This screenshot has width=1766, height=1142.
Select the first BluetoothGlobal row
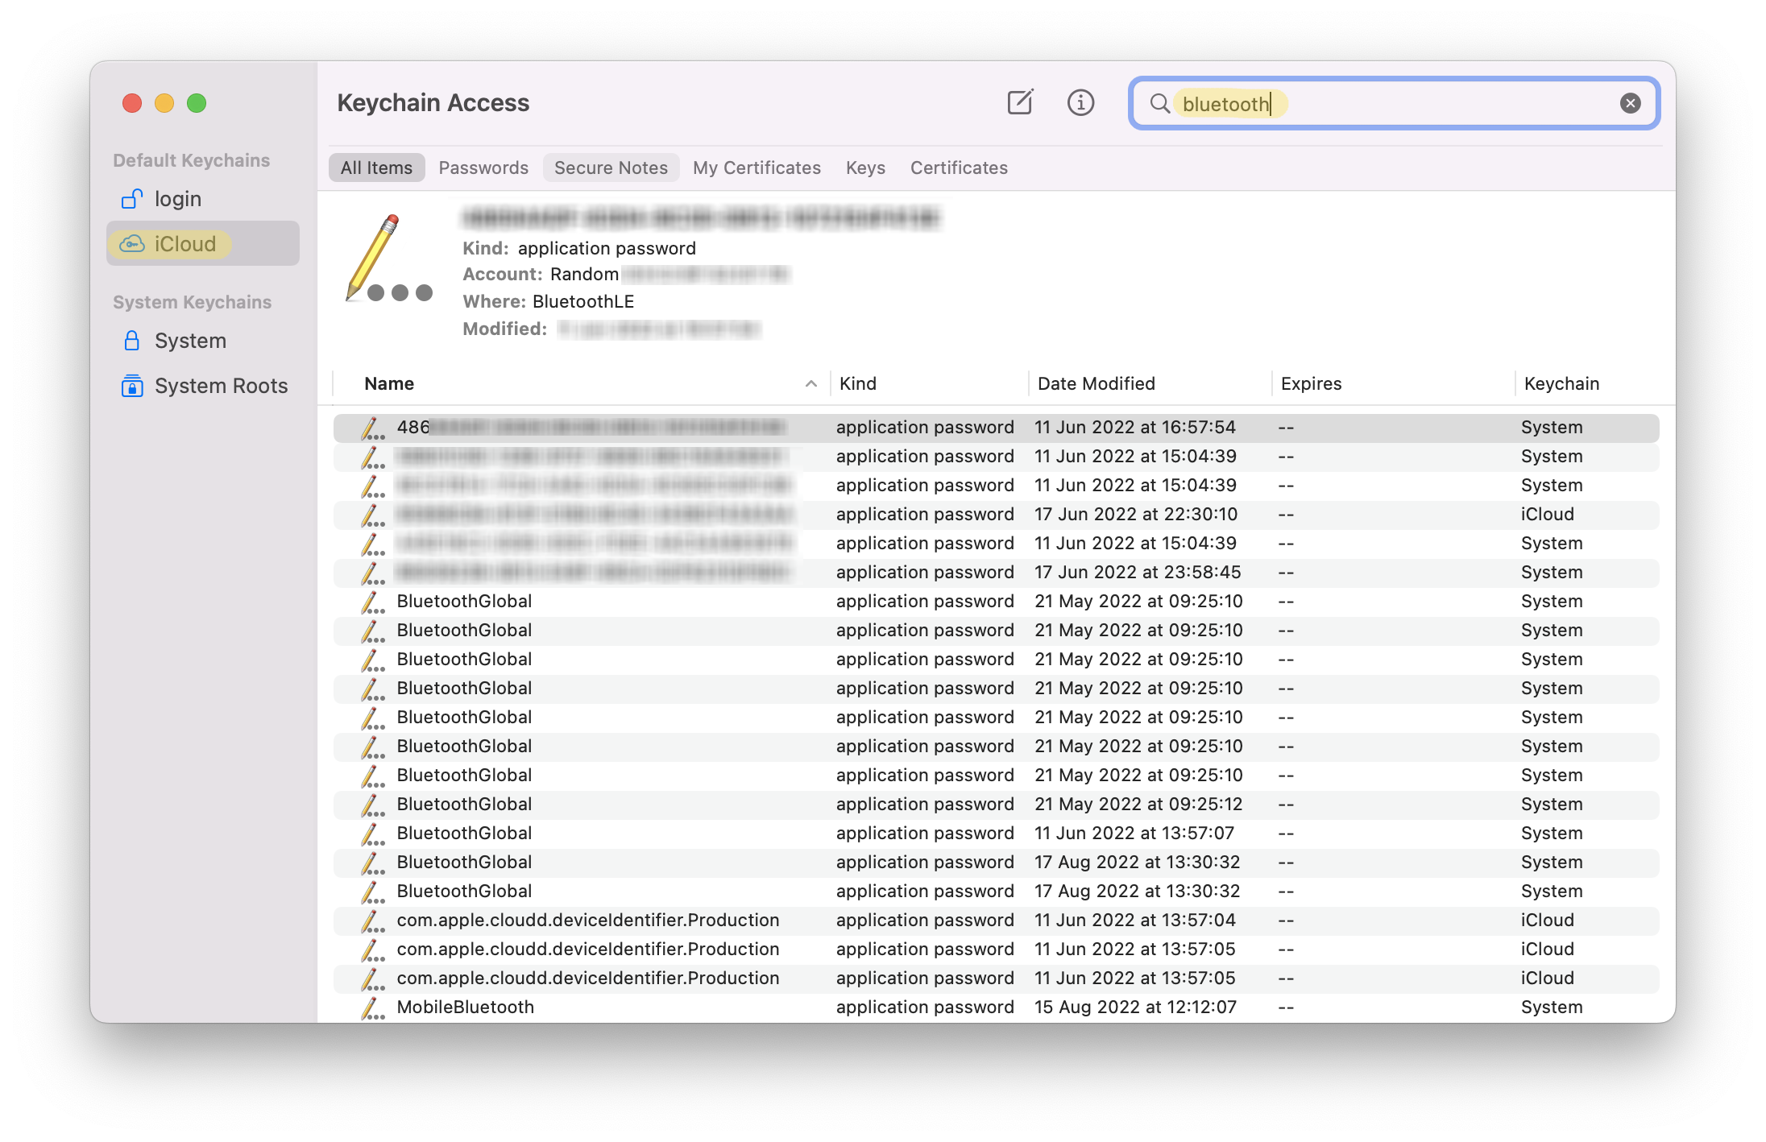point(464,601)
